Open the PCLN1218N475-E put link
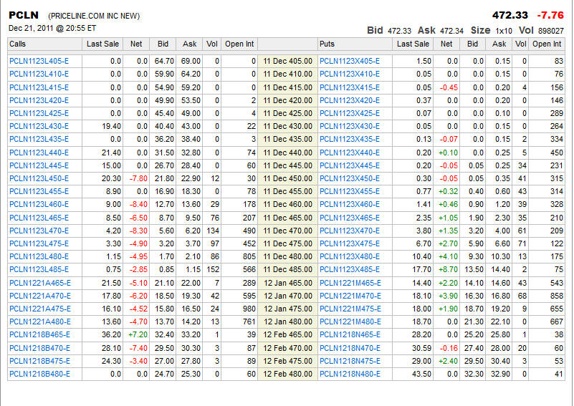 click(x=350, y=361)
